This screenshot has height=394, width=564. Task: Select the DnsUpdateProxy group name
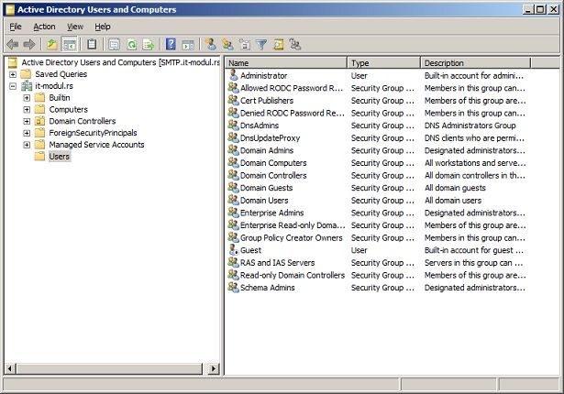(x=270, y=137)
